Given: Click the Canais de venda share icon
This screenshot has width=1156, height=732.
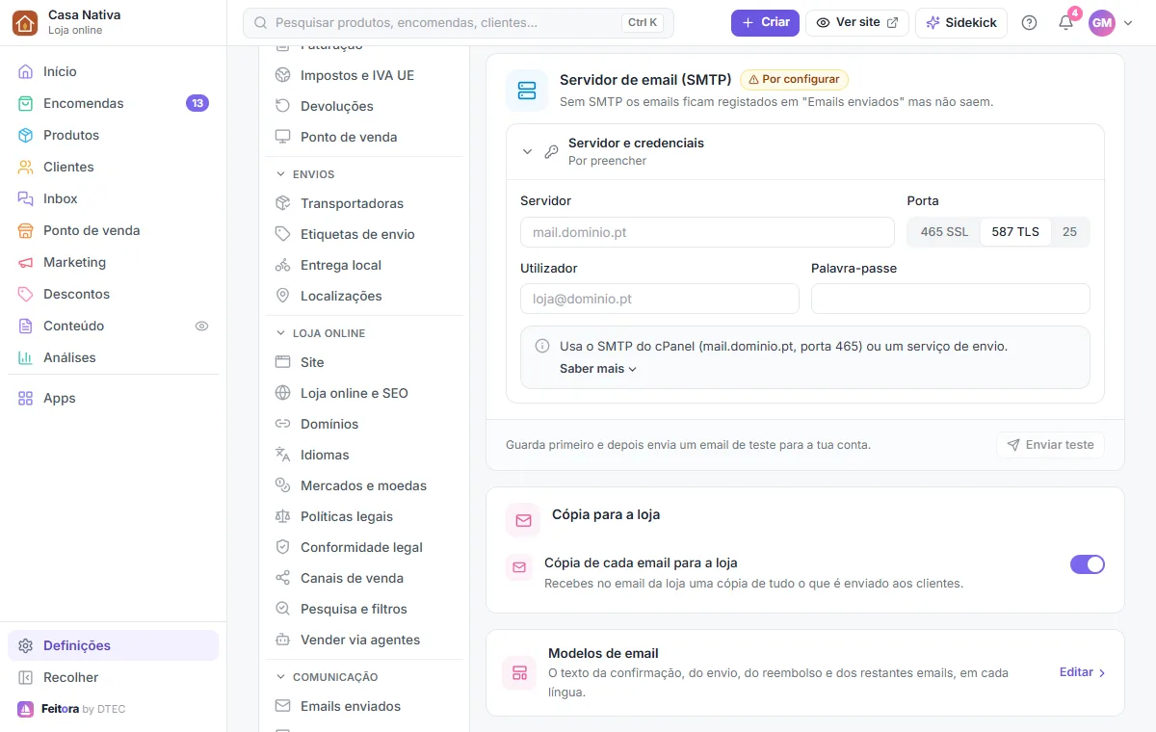Looking at the screenshot, I should 282,578.
